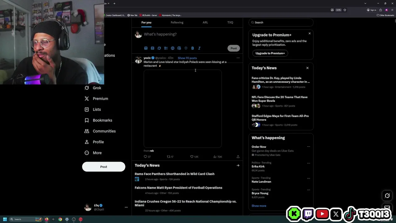Reply to the yoxic post
This screenshot has width=396, height=223.
pos(147,157)
